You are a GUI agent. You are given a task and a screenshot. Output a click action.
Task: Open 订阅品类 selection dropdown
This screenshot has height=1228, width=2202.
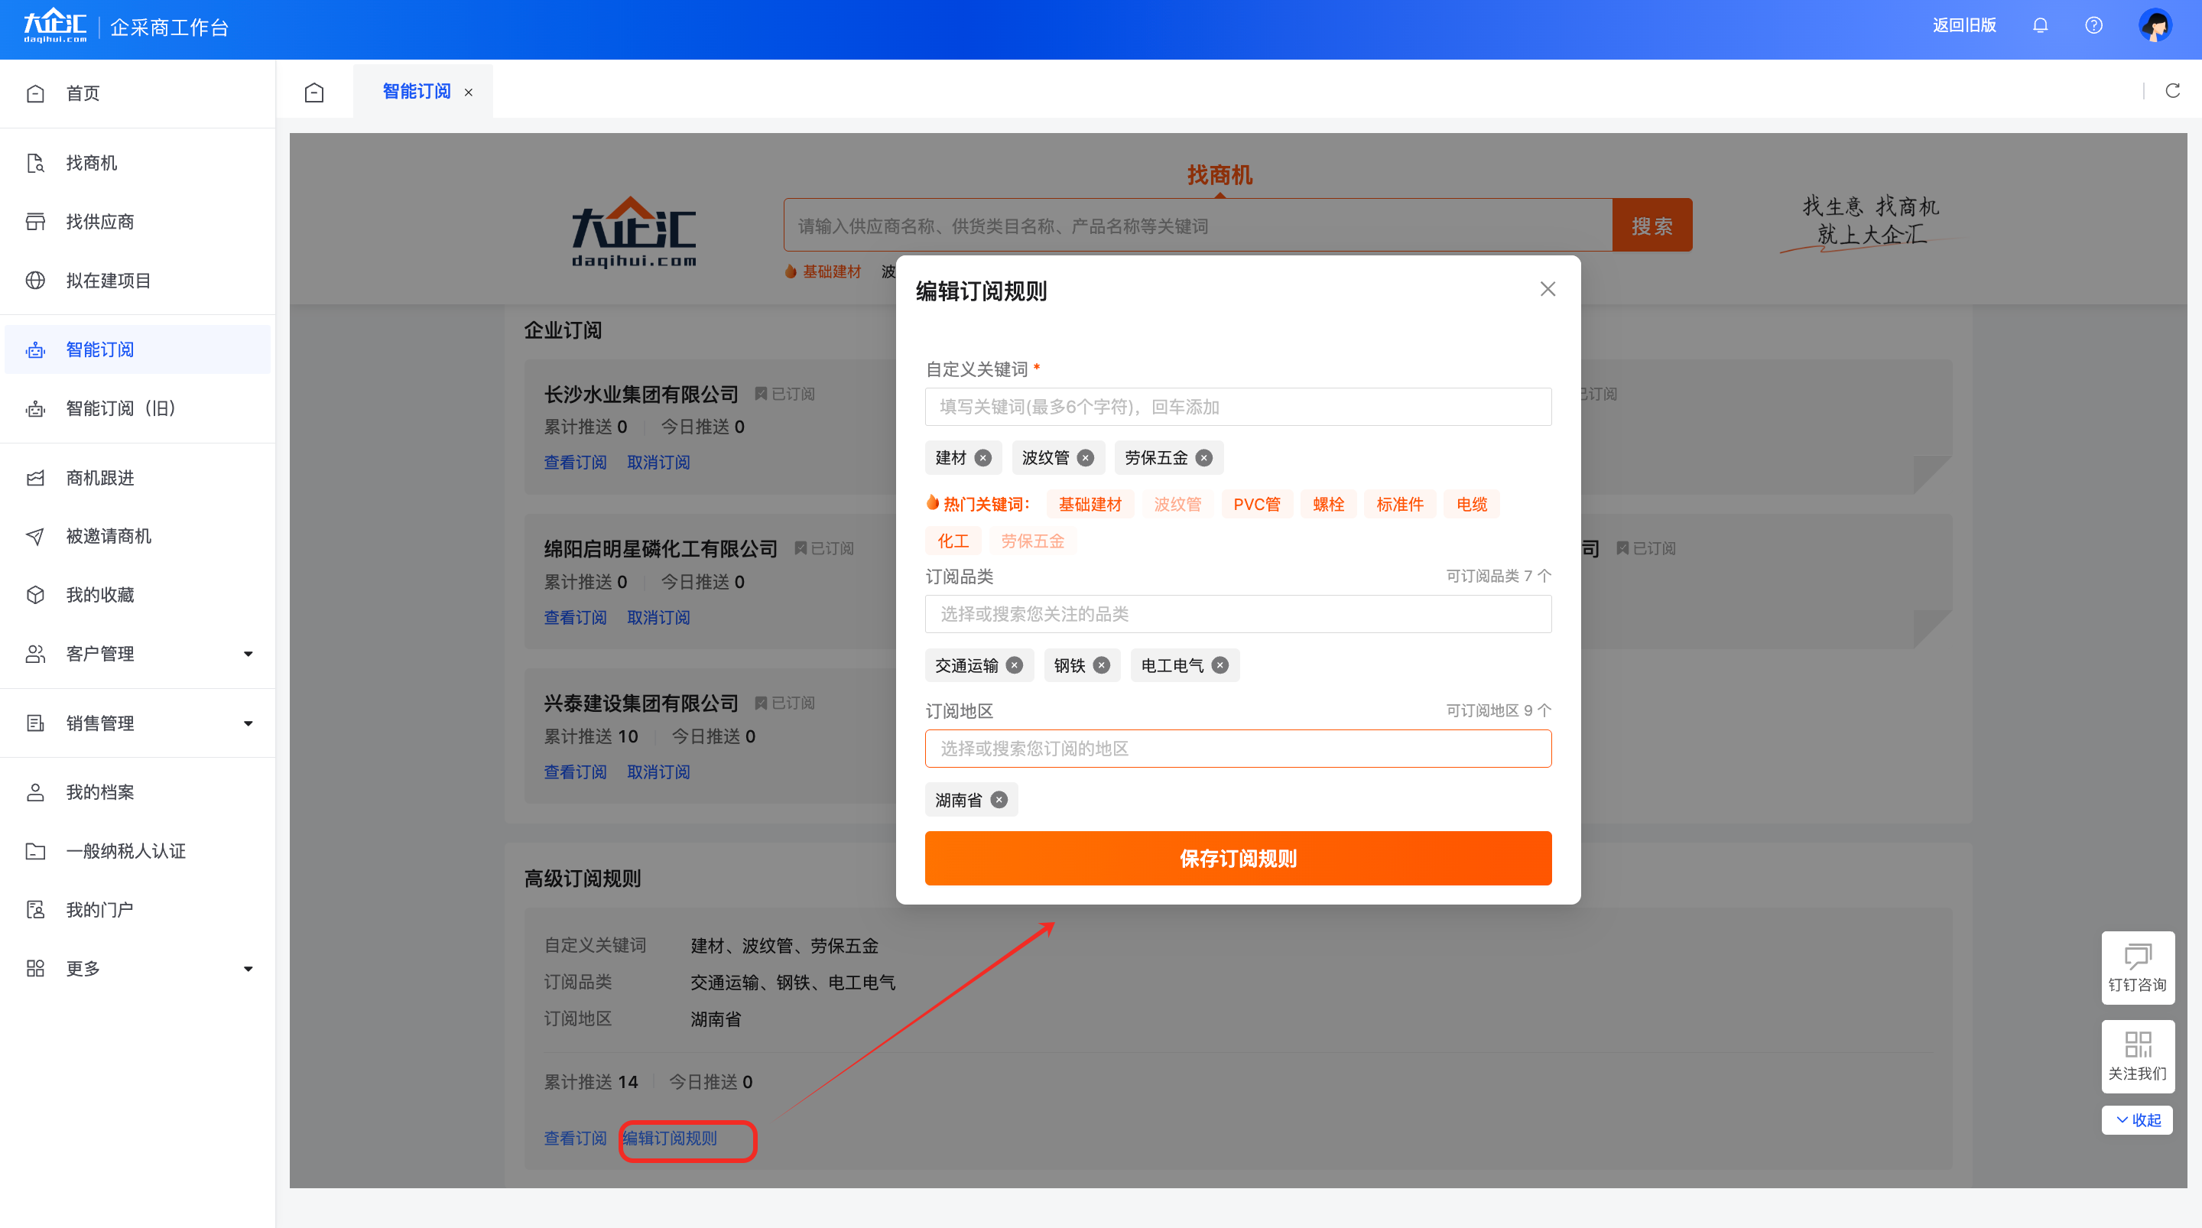[1238, 614]
